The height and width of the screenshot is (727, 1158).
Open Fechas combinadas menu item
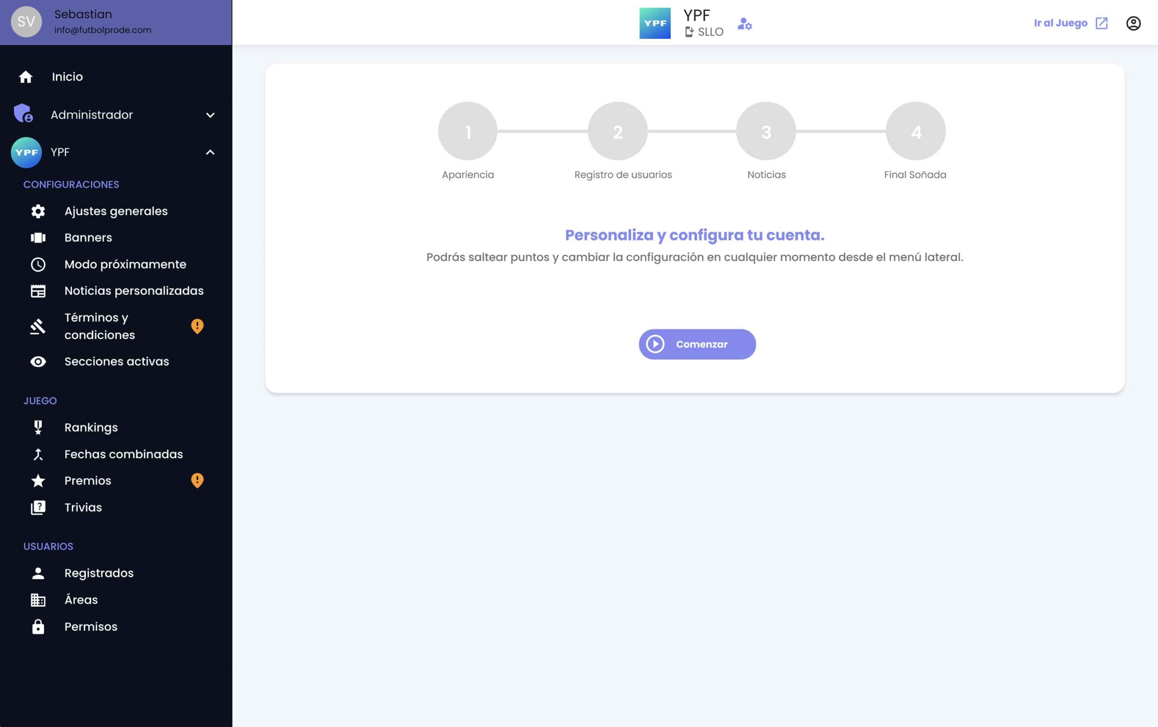[x=123, y=454]
